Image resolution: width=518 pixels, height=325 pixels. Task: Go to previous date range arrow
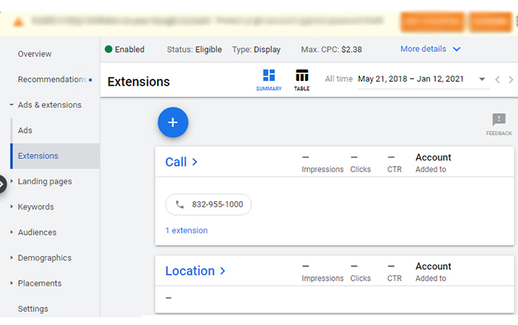tap(497, 80)
